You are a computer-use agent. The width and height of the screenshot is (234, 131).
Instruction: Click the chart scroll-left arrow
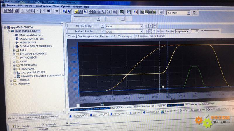[78, 105]
